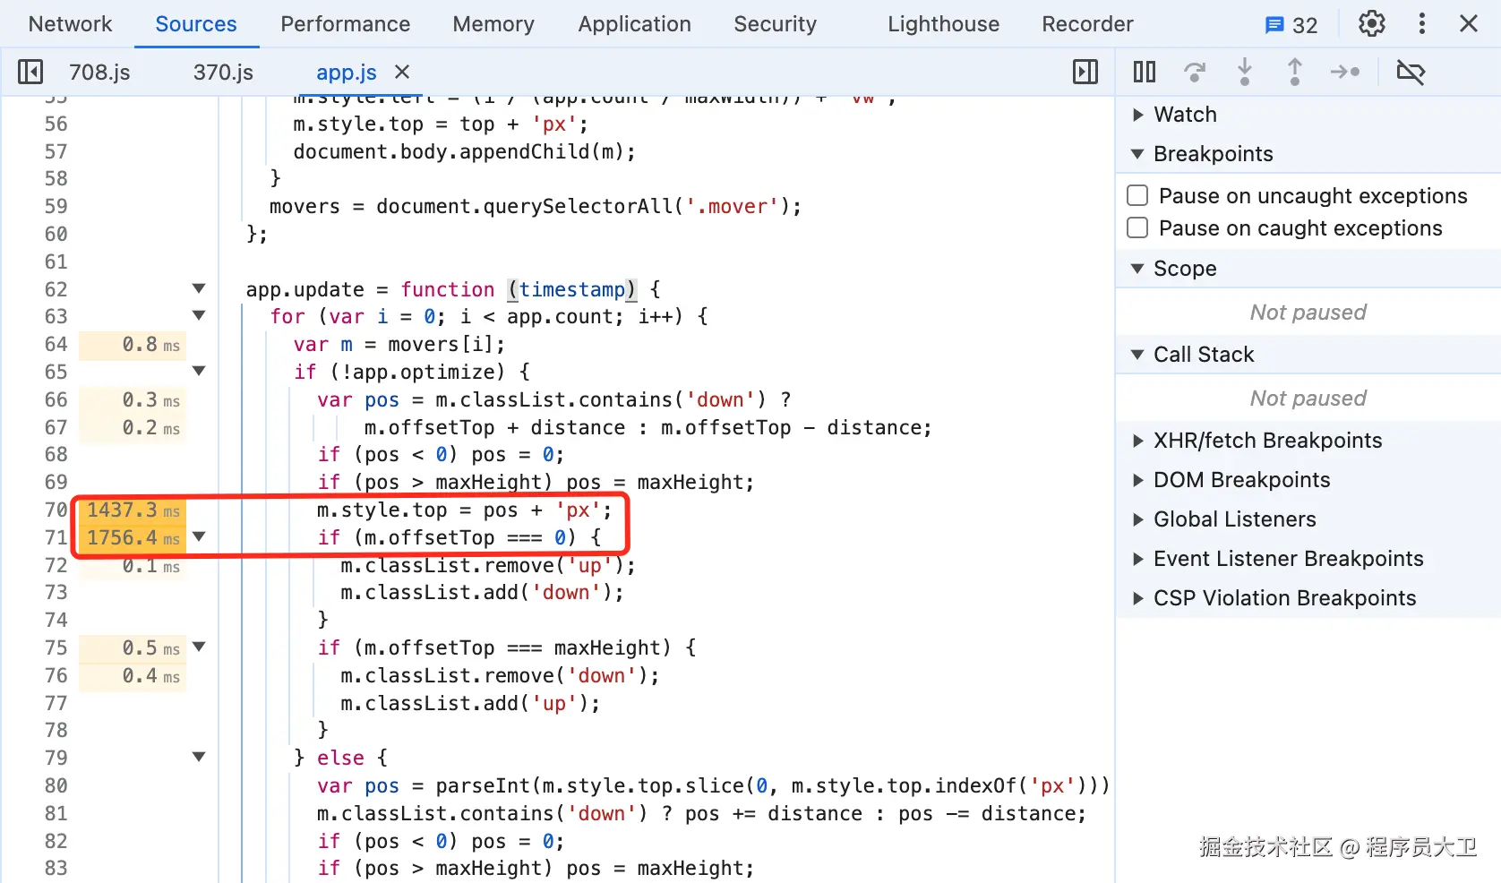
Task: Fold the app.update function at line 62
Action: tap(199, 288)
